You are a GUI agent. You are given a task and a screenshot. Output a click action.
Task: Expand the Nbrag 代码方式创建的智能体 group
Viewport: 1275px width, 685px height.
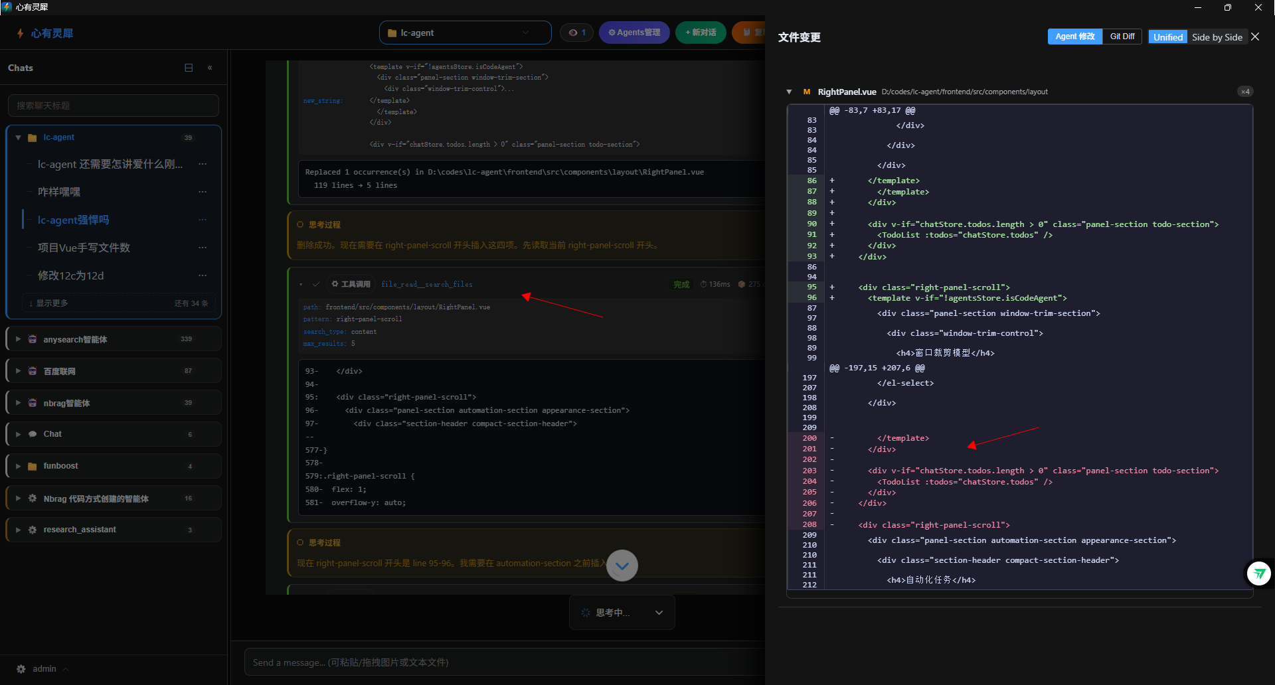tap(18, 498)
